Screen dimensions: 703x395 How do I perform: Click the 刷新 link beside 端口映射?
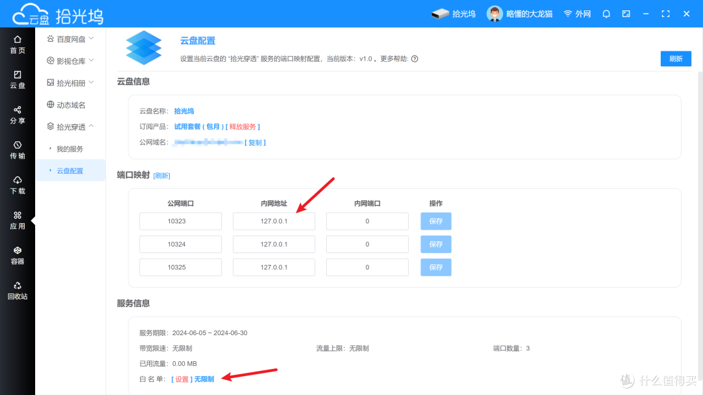point(161,176)
